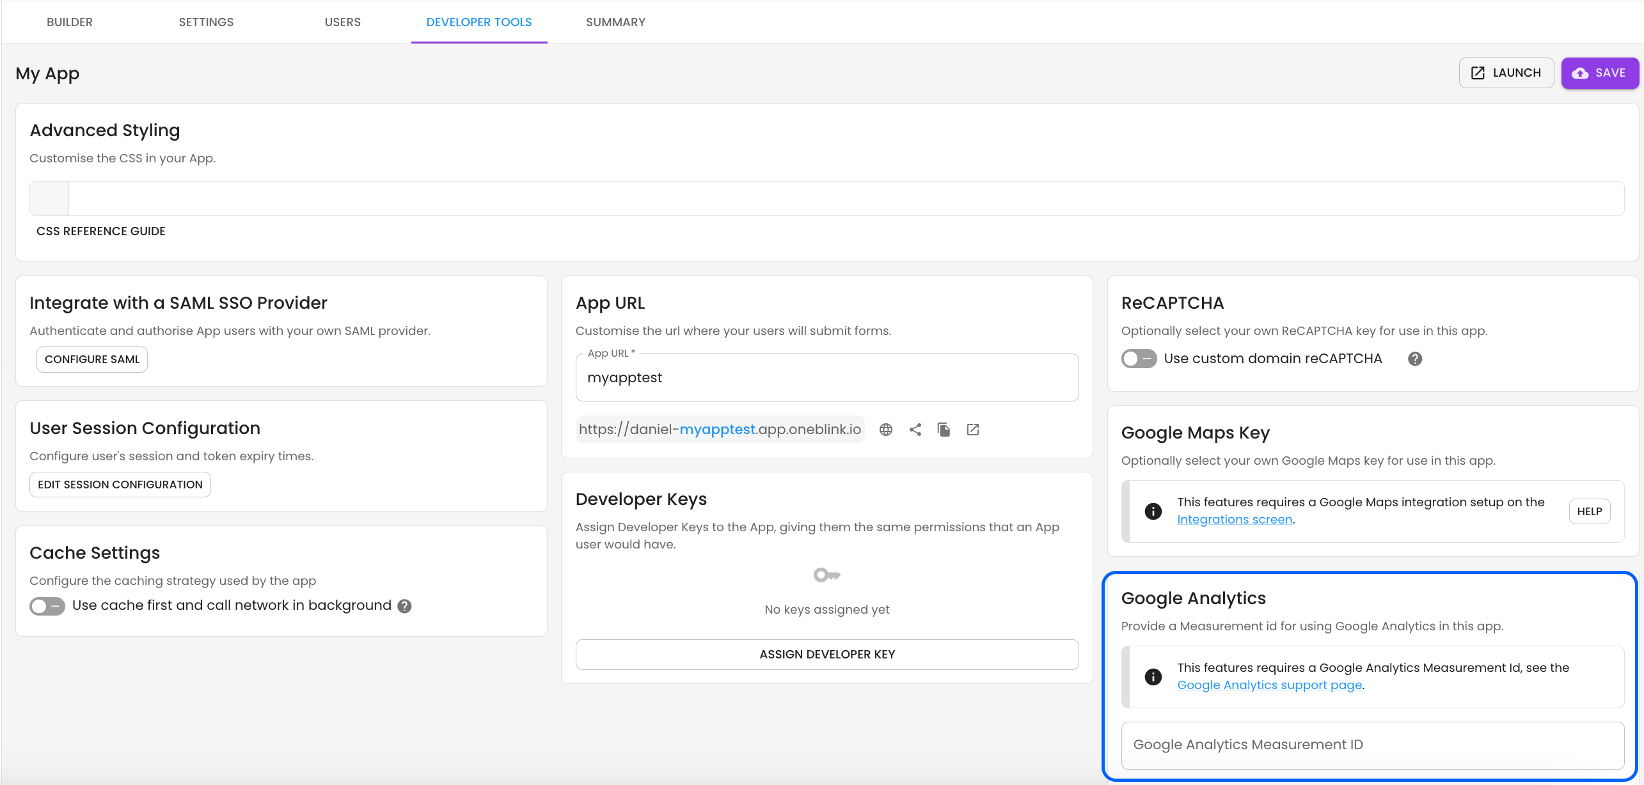
Task: Click info icon in Google Analytics notice
Action: pyautogui.click(x=1153, y=676)
